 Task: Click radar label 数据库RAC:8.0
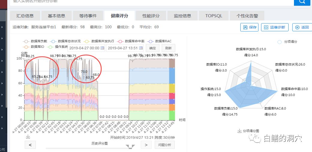pos(275,108)
